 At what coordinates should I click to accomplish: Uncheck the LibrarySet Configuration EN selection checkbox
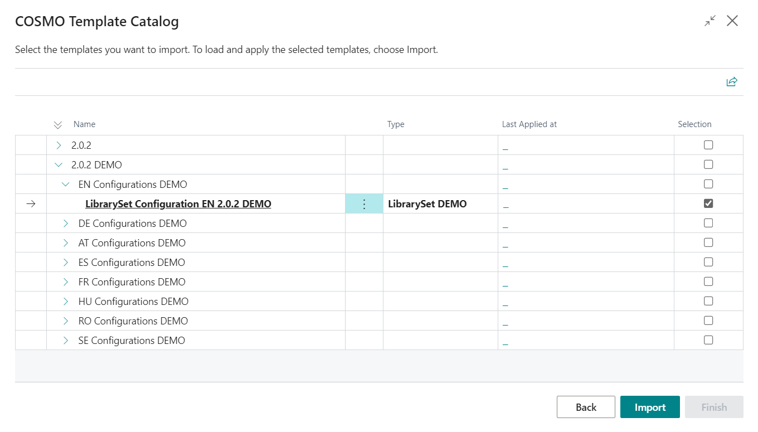click(x=708, y=203)
